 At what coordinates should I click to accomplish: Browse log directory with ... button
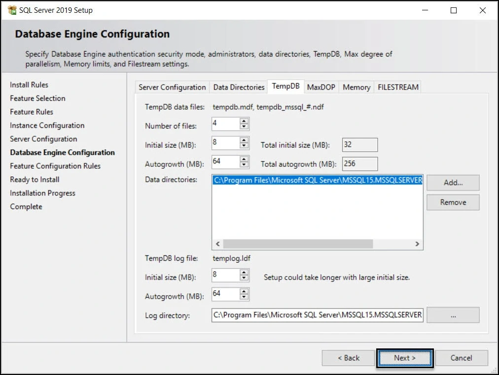(453, 315)
